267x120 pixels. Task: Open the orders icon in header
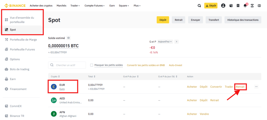(238, 6)
